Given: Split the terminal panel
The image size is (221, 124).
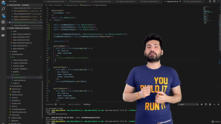Looking at the screenshot, I should point(206,104).
